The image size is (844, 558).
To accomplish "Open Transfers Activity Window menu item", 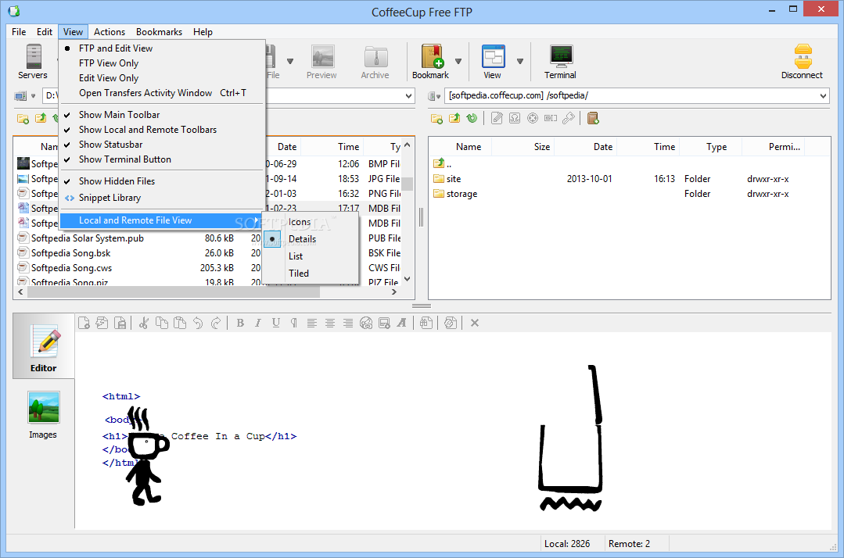I will point(162,93).
